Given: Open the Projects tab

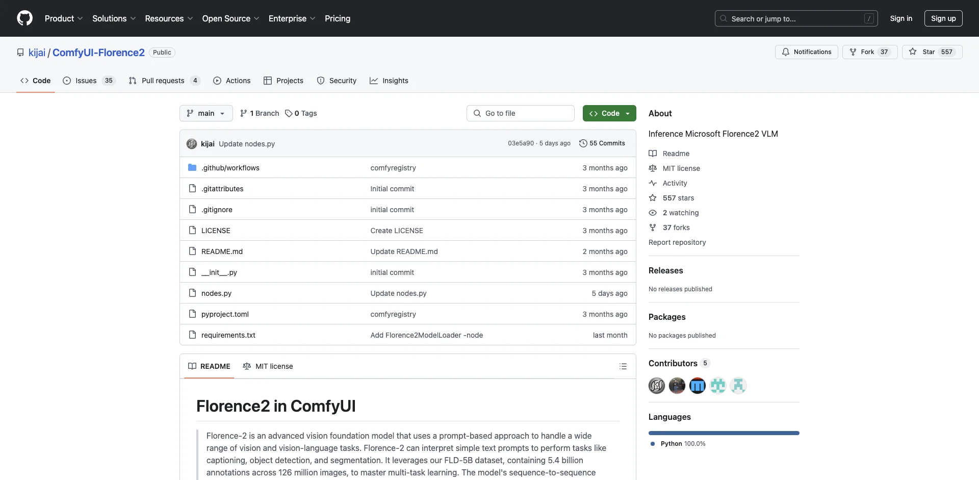Looking at the screenshot, I should coord(284,81).
